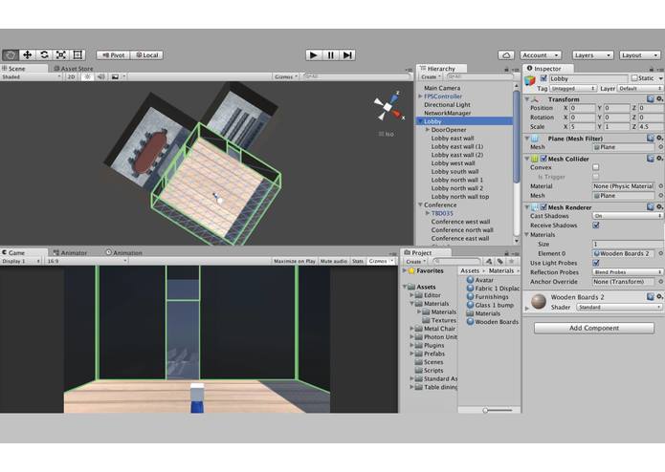The height and width of the screenshot is (472, 665).
Task: Toggle Lobby object active checkbox
Action: pyautogui.click(x=543, y=78)
